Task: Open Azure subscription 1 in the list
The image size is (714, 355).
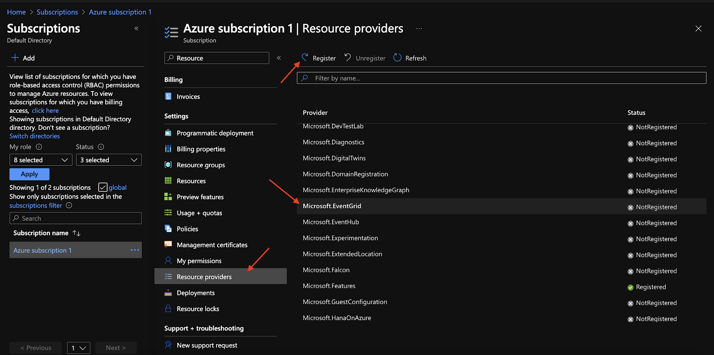Action: point(42,250)
